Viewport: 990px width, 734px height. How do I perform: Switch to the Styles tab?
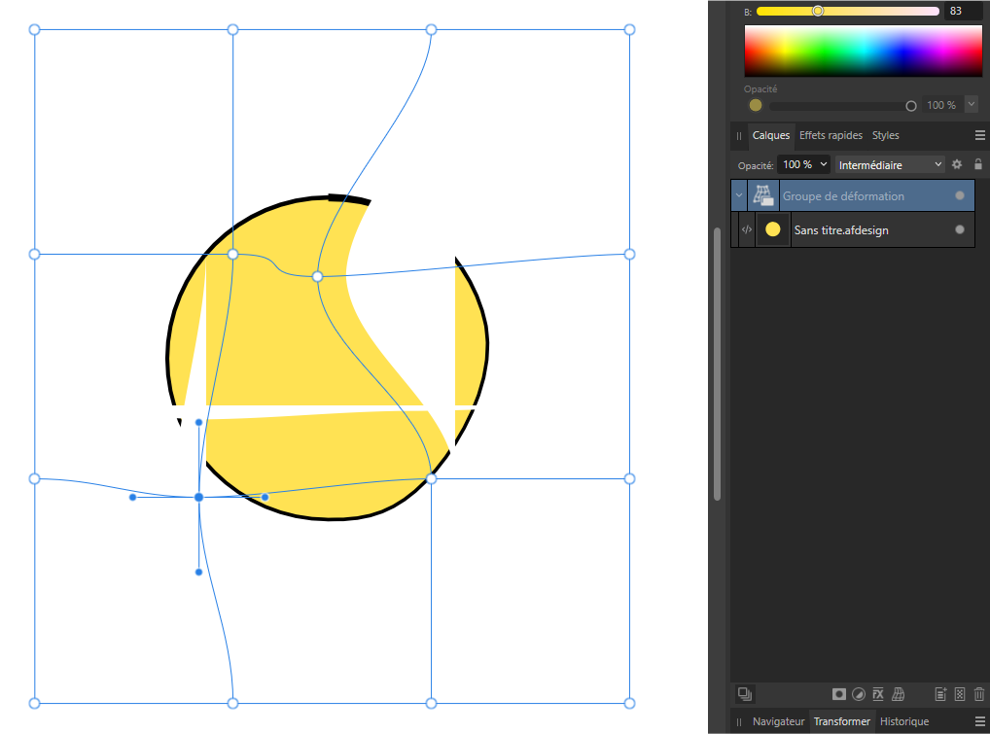coord(885,135)
